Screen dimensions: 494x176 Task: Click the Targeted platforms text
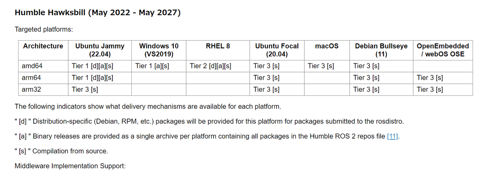coord(44,29)
